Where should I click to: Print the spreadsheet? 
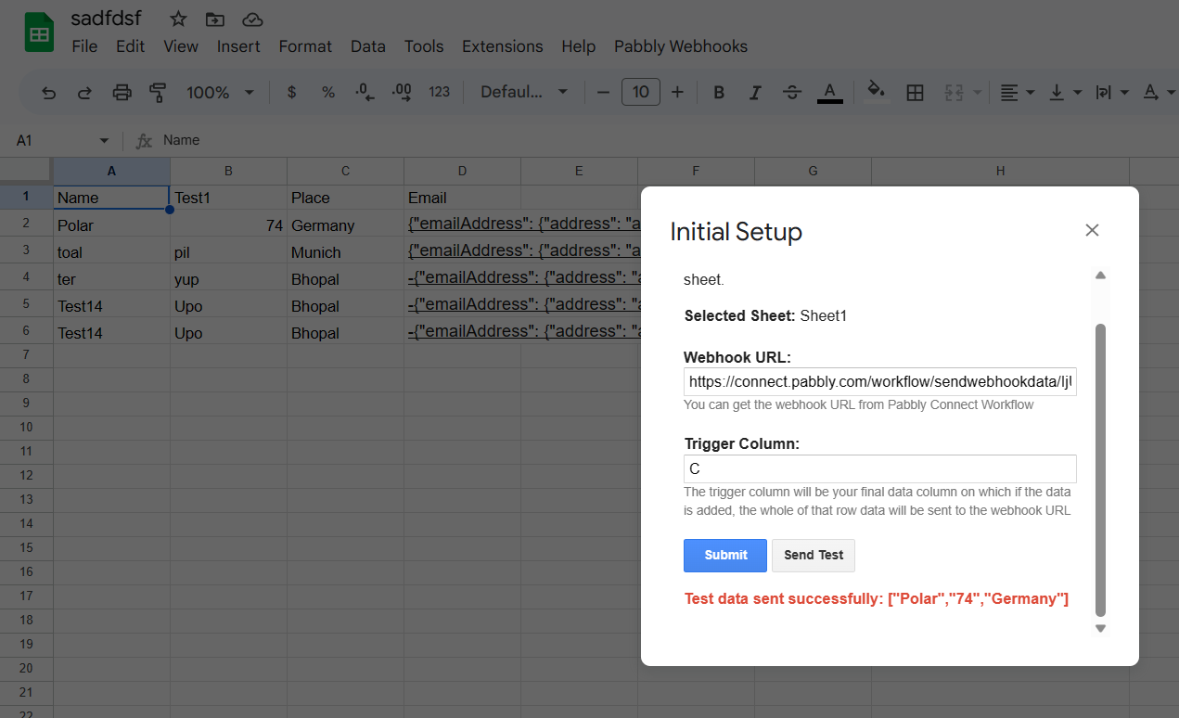pos(122,92)
